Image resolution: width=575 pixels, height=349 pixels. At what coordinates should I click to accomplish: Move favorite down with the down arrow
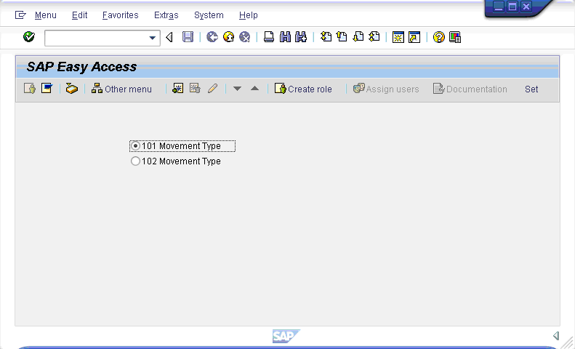pyautogui.click(x=237, y=89)
